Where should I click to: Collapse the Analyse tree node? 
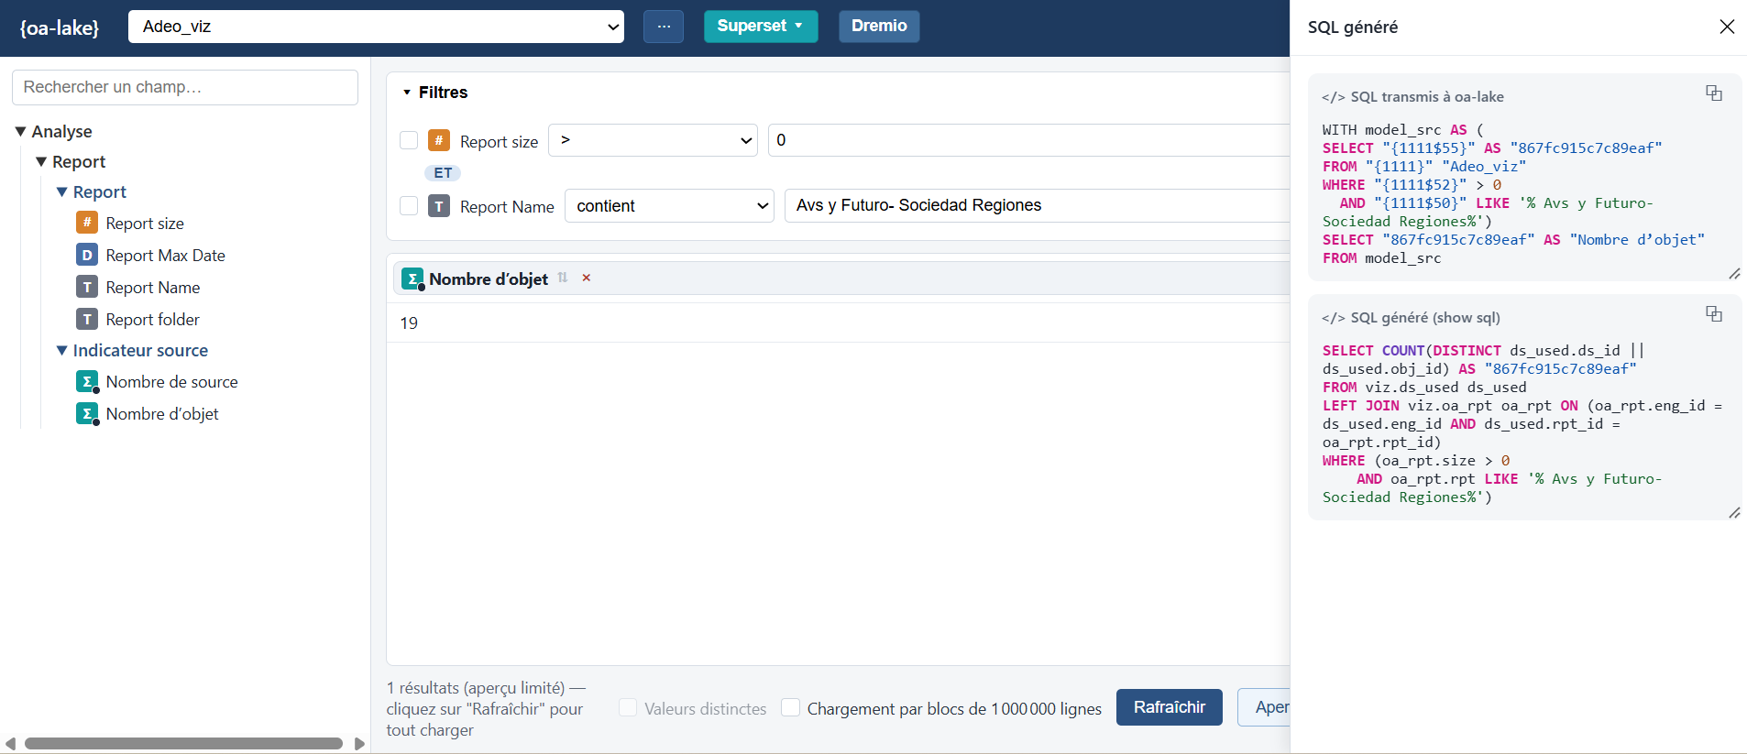click(x=20, y=132)
